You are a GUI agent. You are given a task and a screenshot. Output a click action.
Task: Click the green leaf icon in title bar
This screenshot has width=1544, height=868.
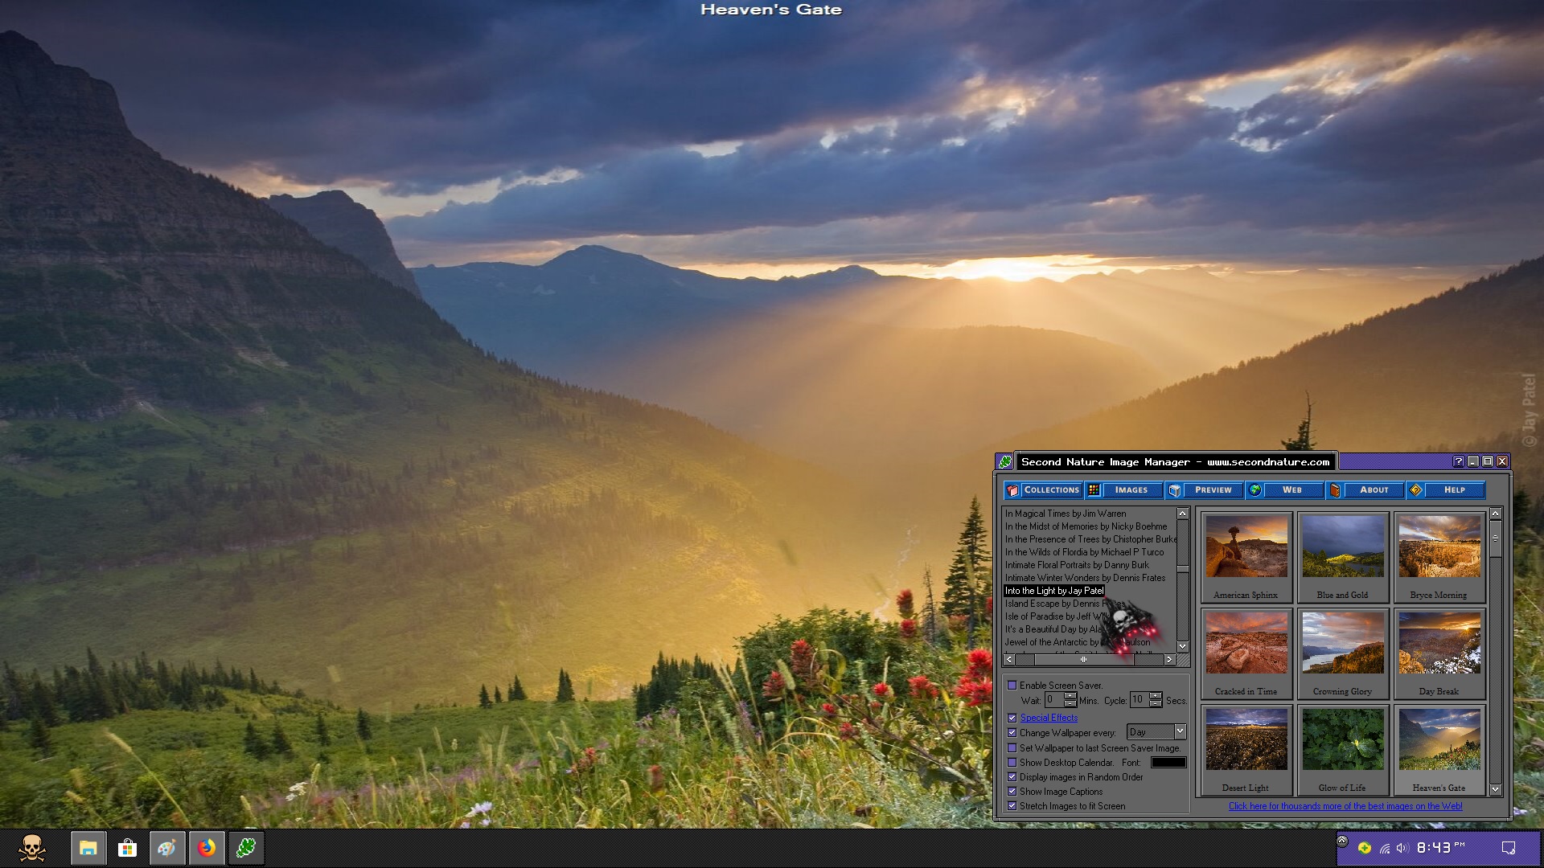(x=1005, y=461)
